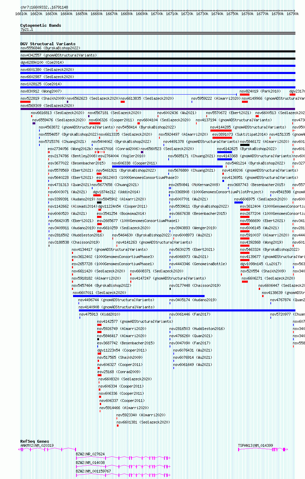Click esv2650841 (McKernan2009) label
Screen dimensions: 305x479
pyautogui.click(x=194, y=185)
